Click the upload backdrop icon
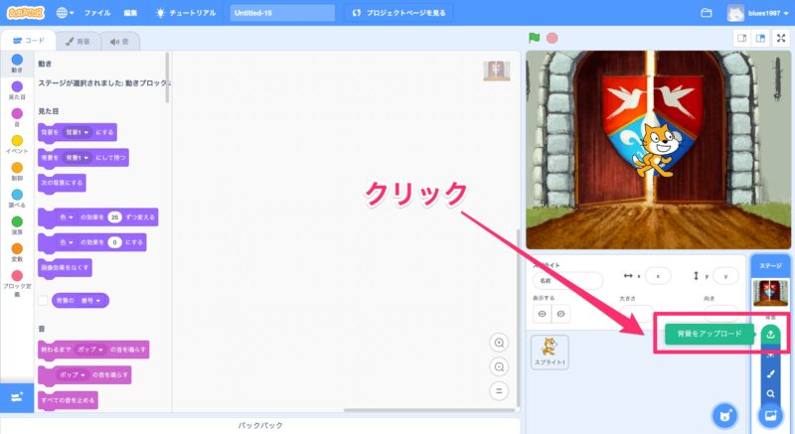Image resolution: width=795 pixels, height=434 pixels. pyautogui.click(x=771, y=334)
